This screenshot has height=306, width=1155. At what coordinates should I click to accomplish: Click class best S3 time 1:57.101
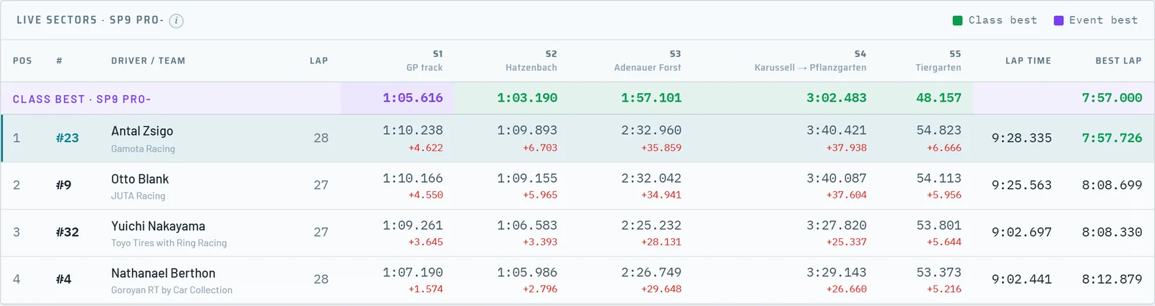coord(651,98)
